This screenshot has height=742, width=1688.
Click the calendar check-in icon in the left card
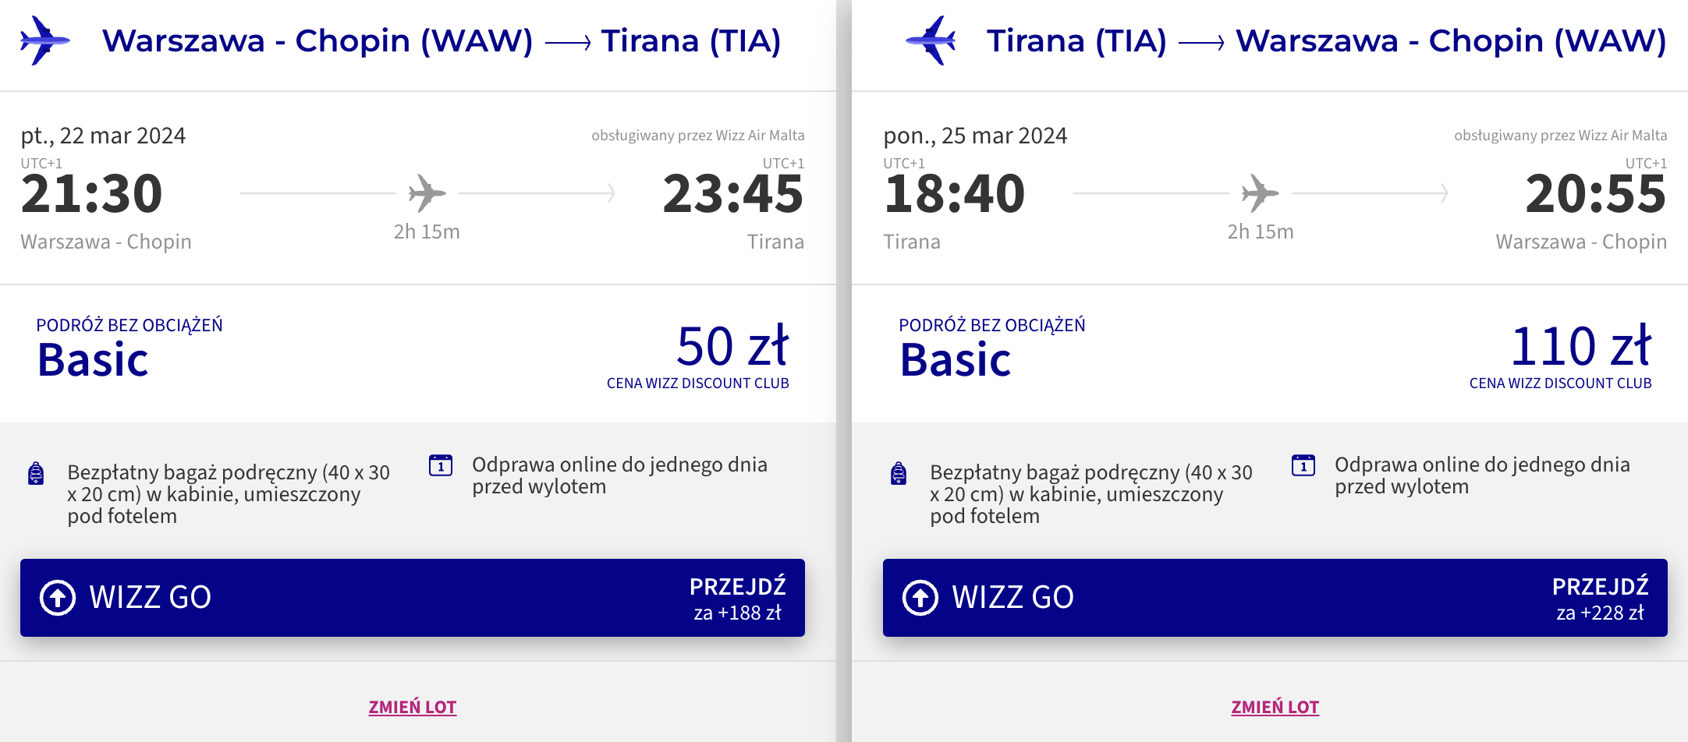click(x=441, y=465)
